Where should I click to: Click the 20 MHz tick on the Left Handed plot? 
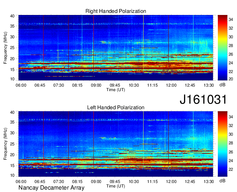(x=13, y=155)
